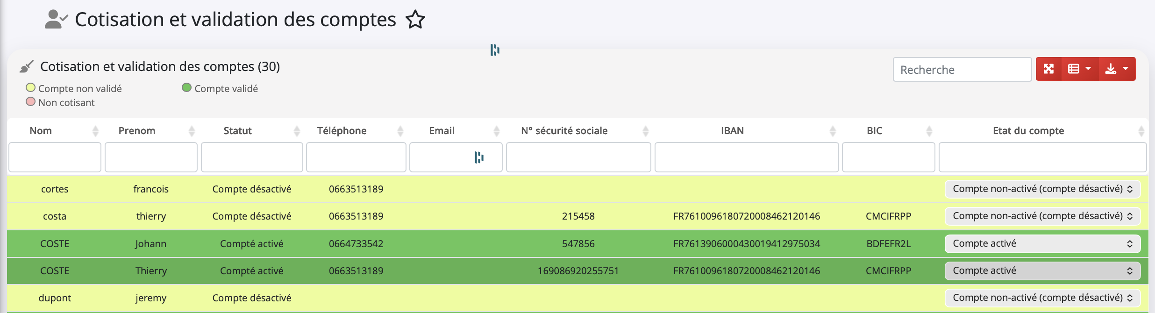This screenshot has height=313, width=1155.
Task: Click the Statut column header
Action: coord(237,131)
